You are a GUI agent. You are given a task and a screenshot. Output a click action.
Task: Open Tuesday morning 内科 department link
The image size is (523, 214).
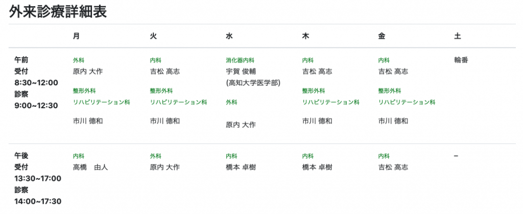click(155, 60)
